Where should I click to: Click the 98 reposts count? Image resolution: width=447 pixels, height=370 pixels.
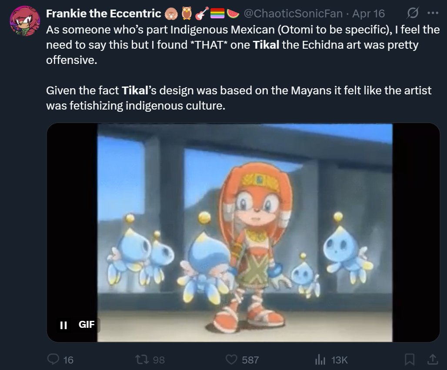[x=159, y=360]
